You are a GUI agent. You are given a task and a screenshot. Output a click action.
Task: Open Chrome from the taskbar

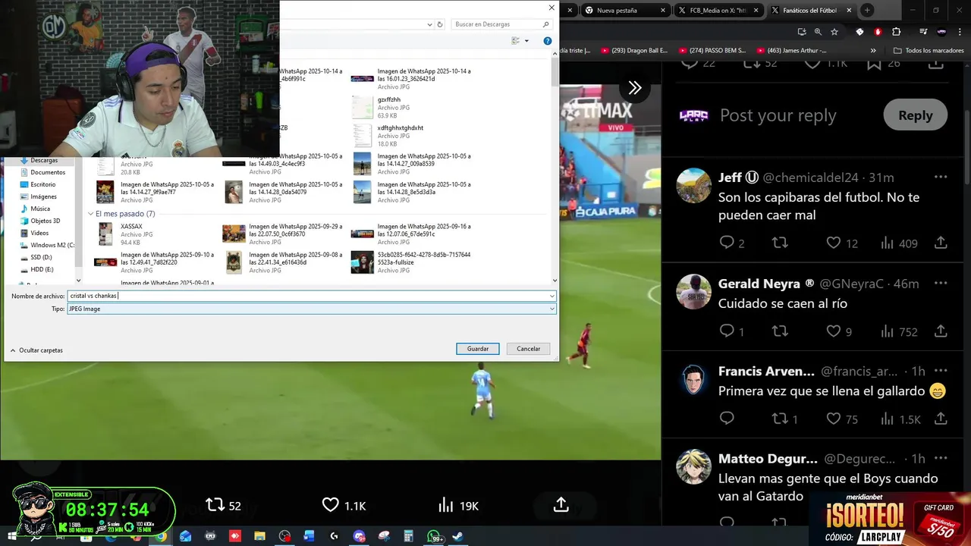click(x=161, y=536)
